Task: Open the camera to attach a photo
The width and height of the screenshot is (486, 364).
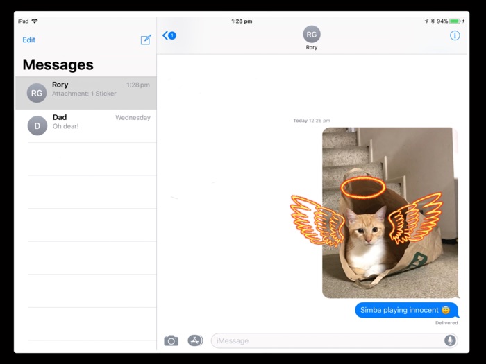Action: 171,340
